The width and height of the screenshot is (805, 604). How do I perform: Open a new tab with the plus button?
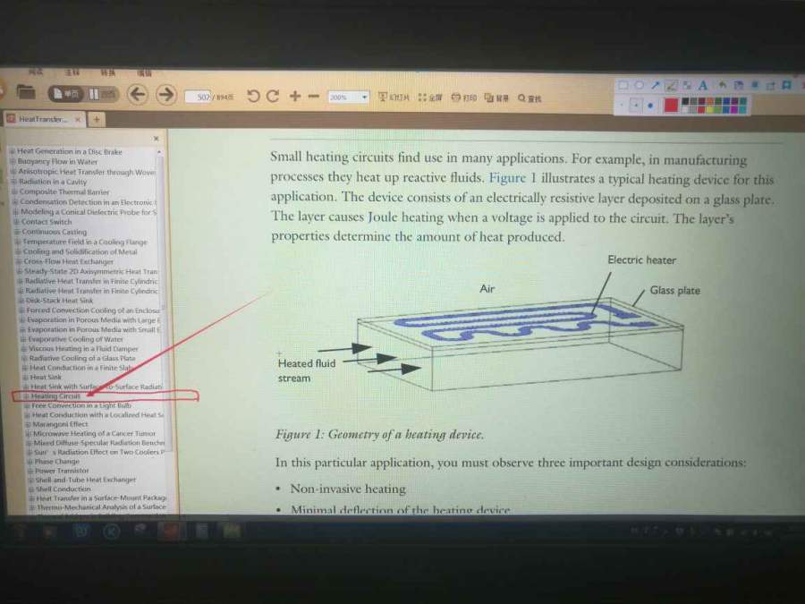pyautogui.click(x=96, y=120)
